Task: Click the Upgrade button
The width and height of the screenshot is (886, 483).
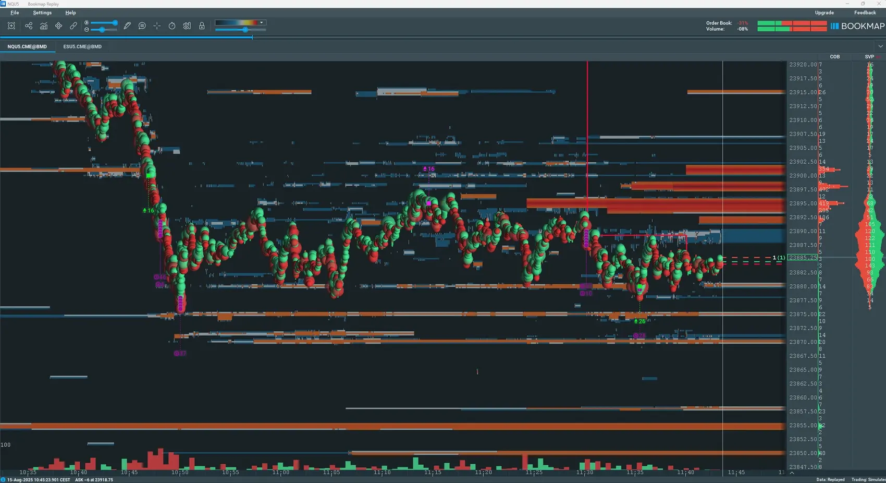Action: point(825,13)
